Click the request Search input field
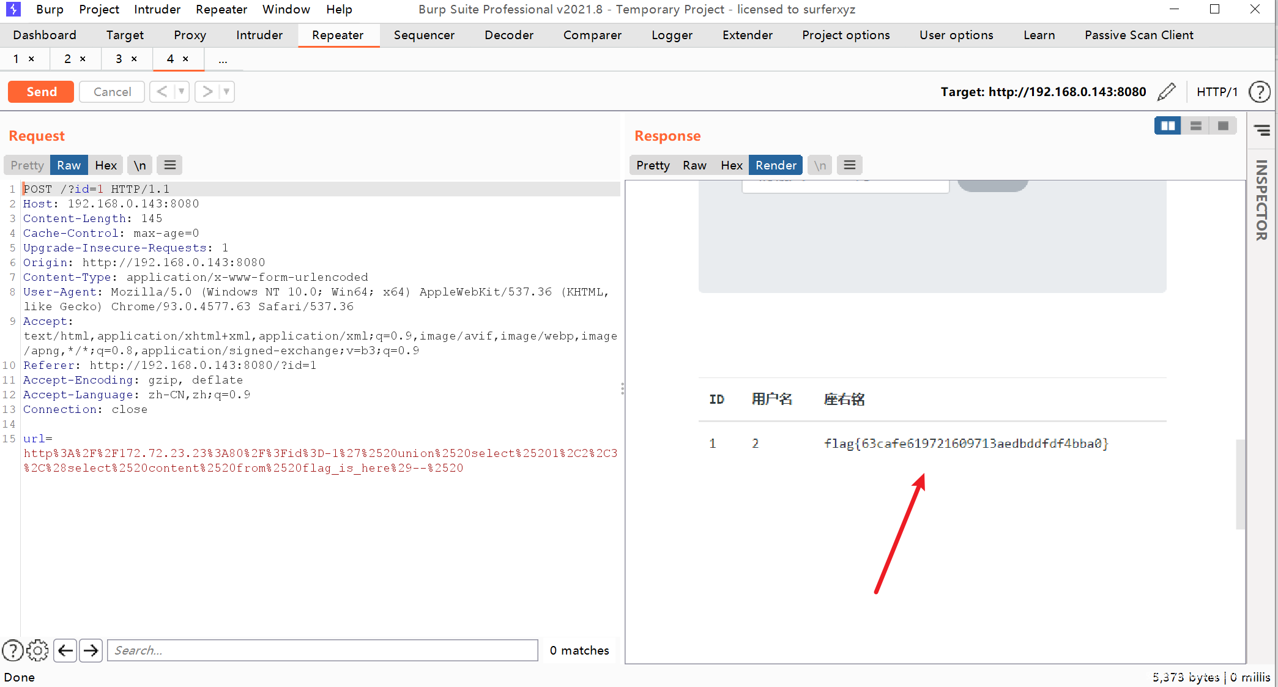This screenshot has width=1278, height=687. tap(322, 650)
